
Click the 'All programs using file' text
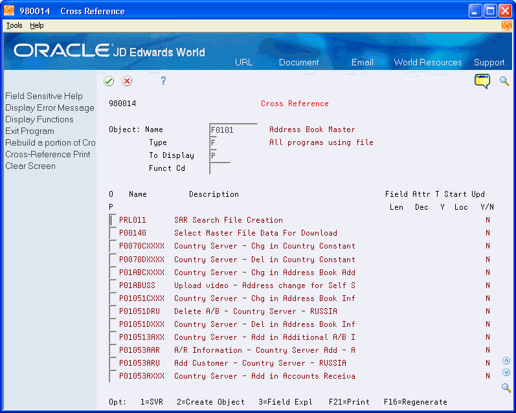321,142
